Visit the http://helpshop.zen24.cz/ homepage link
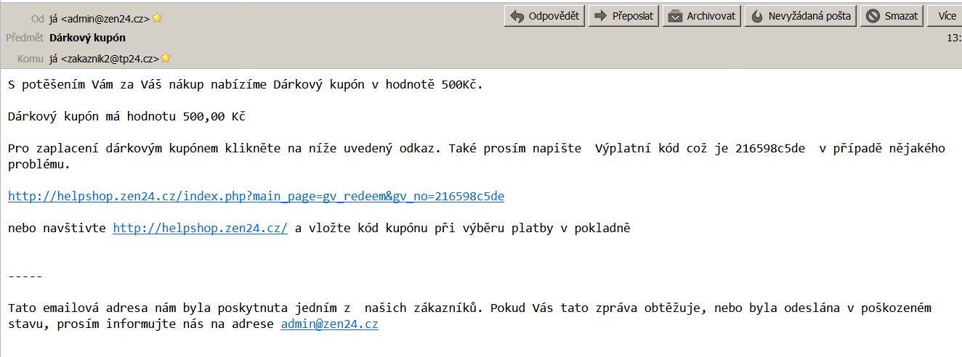Screen dimensions: 962x357 tap(200, 228)
